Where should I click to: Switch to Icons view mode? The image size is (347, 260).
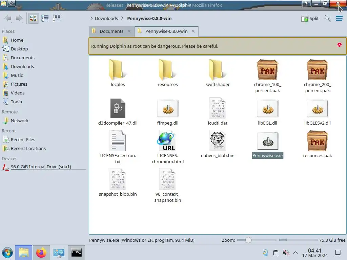pos(33,18)
